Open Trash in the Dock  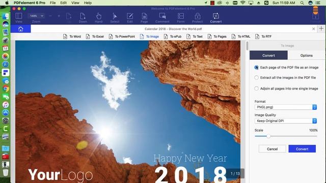[6, 173]
